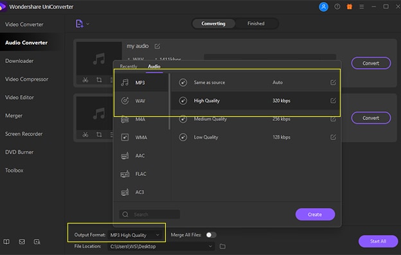401x255 pixels.
Task: Open the user account profile icon
Action: 323,7
